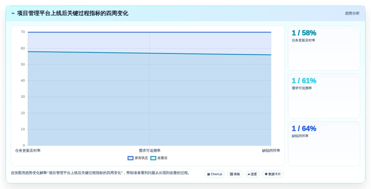Click the teal 改善后 line in chart

pos(149,53)
